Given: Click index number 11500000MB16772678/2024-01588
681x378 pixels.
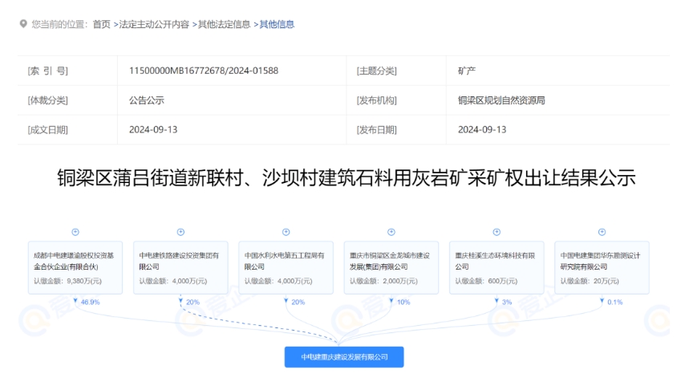Looking at the screenshot, I should click(x=203, y=71).
